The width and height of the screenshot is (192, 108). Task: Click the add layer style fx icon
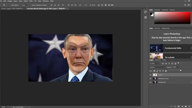tap(175, 106)
